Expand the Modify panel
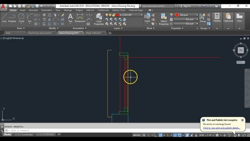250x141 pixels. (54, 28)
